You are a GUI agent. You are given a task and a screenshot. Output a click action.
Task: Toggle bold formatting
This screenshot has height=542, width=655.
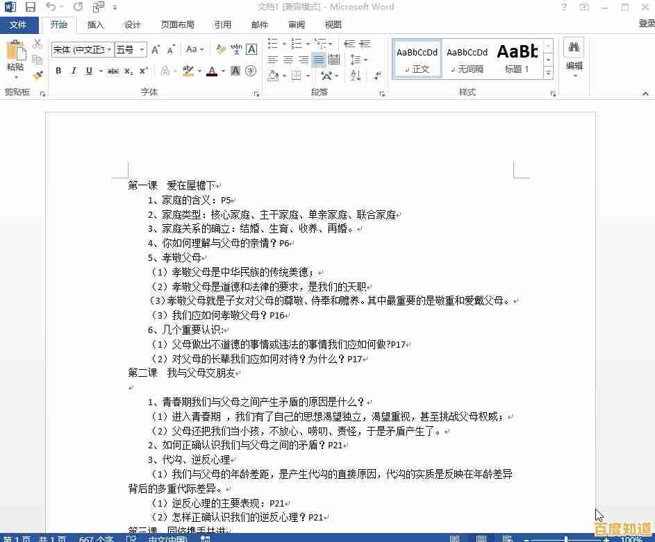click(x=59, y=71)
